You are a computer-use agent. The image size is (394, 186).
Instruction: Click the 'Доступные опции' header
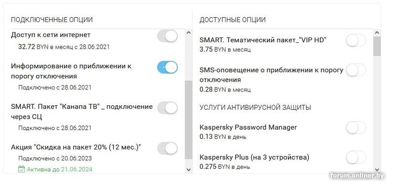tap(232, 20)
